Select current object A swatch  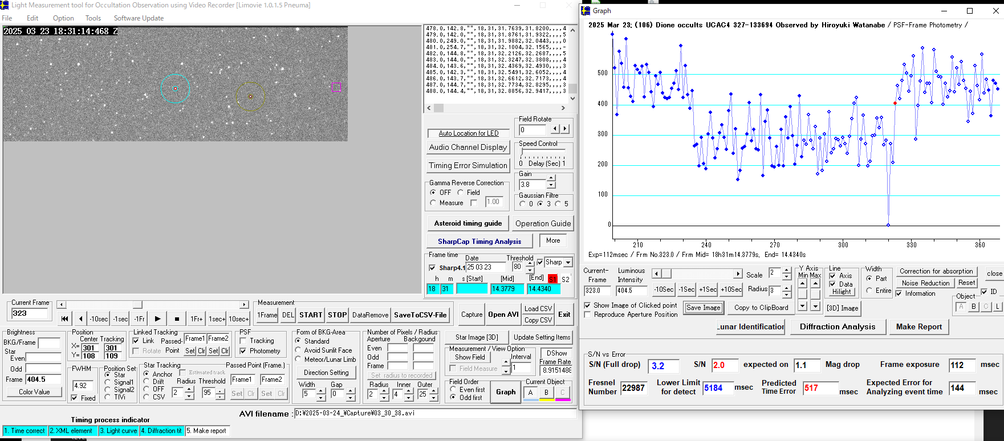(x=530, y=393)
